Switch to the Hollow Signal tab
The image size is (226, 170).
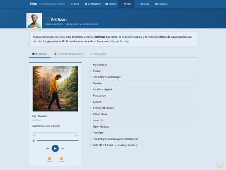(x=98, y=54)
